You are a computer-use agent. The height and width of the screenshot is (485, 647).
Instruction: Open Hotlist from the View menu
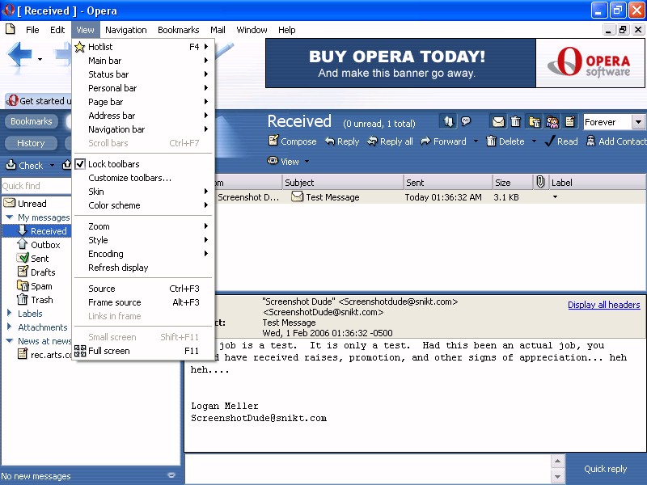143,47
